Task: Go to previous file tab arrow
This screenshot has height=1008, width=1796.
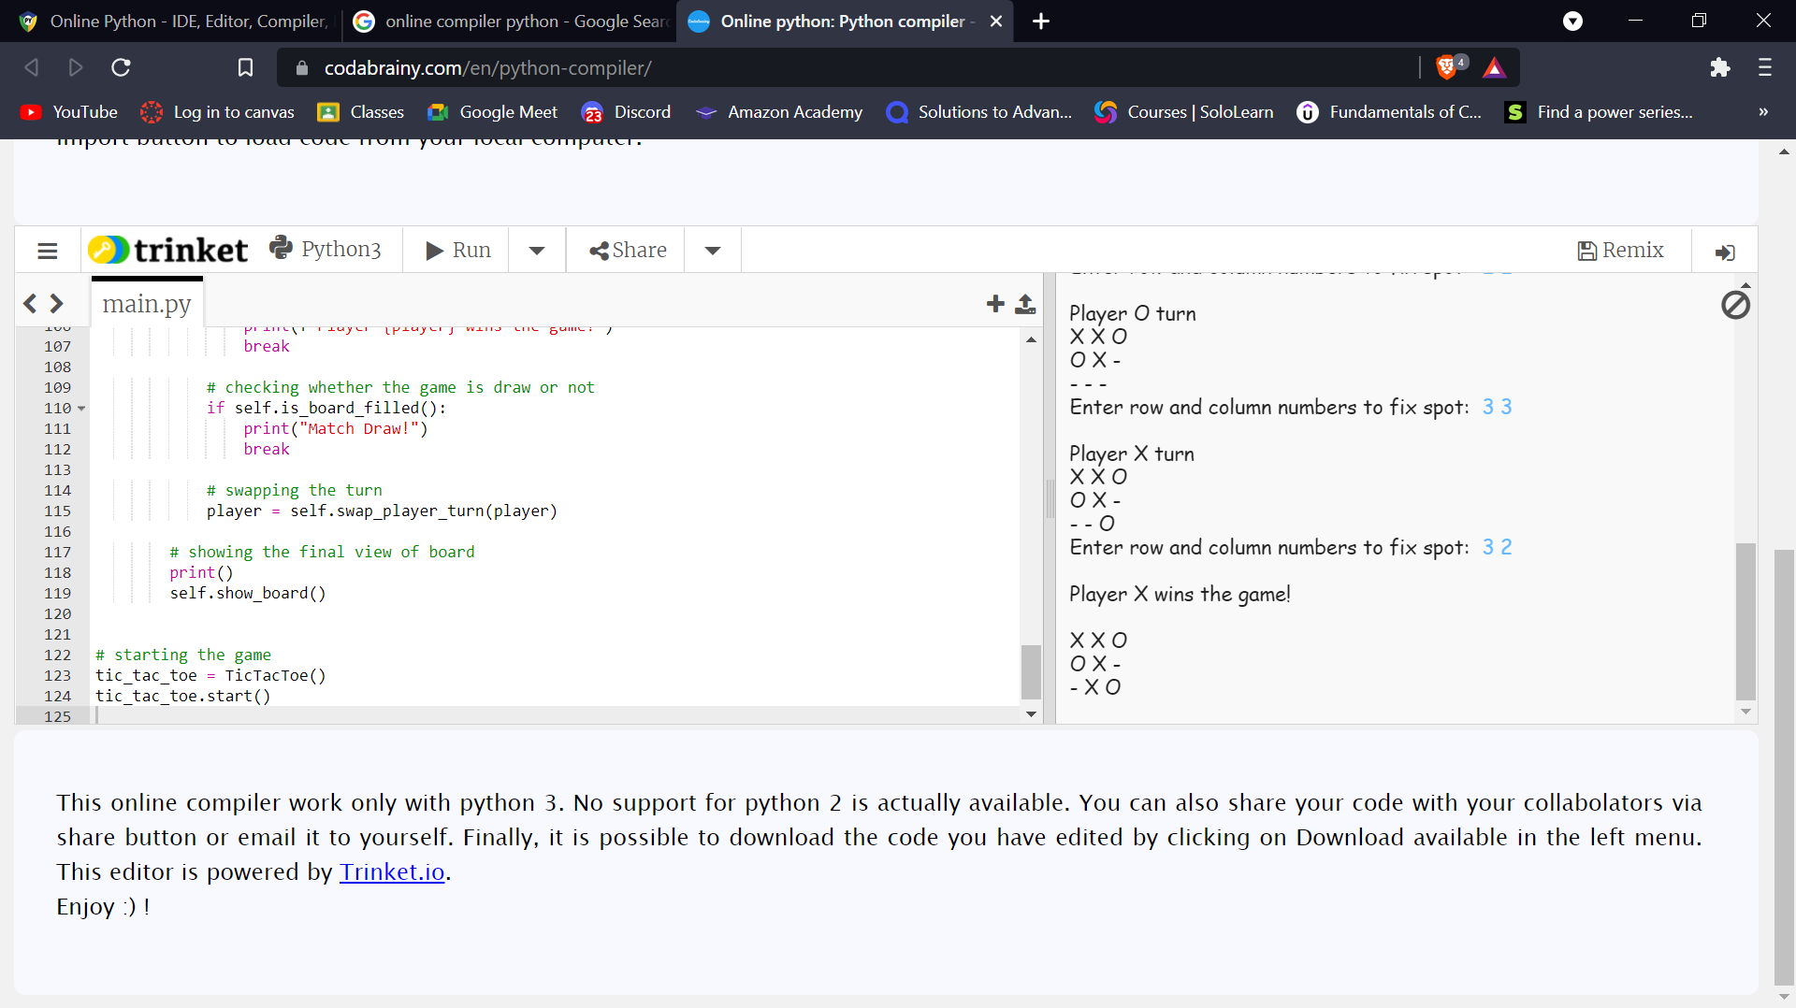Action: point(30,303)
